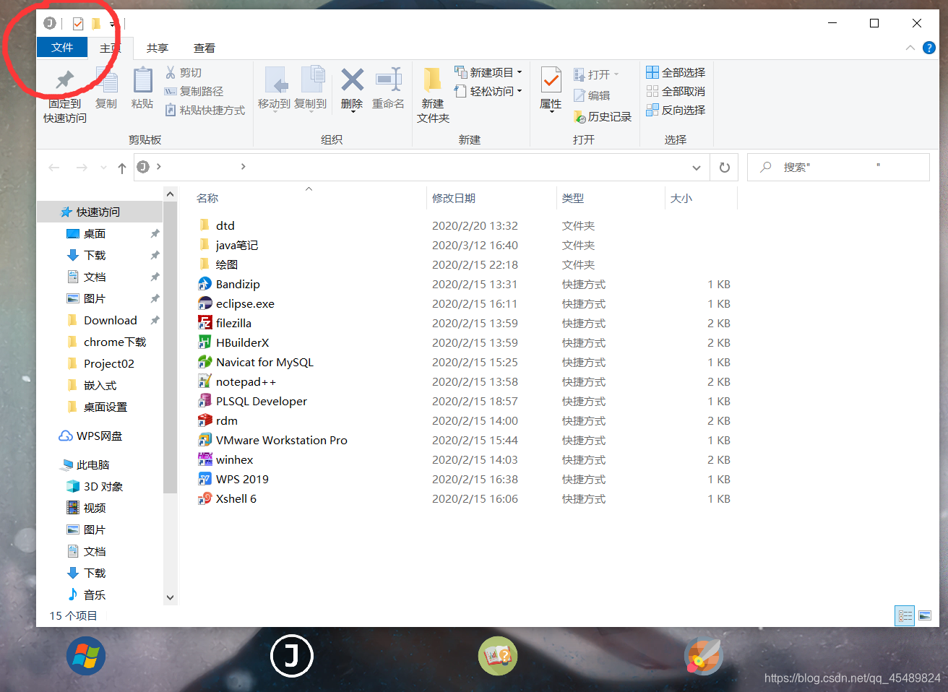The width and height of the screenshot is (948, 692).
Task: Open 历史记录 (History) in ribbon
Action: 603,116
